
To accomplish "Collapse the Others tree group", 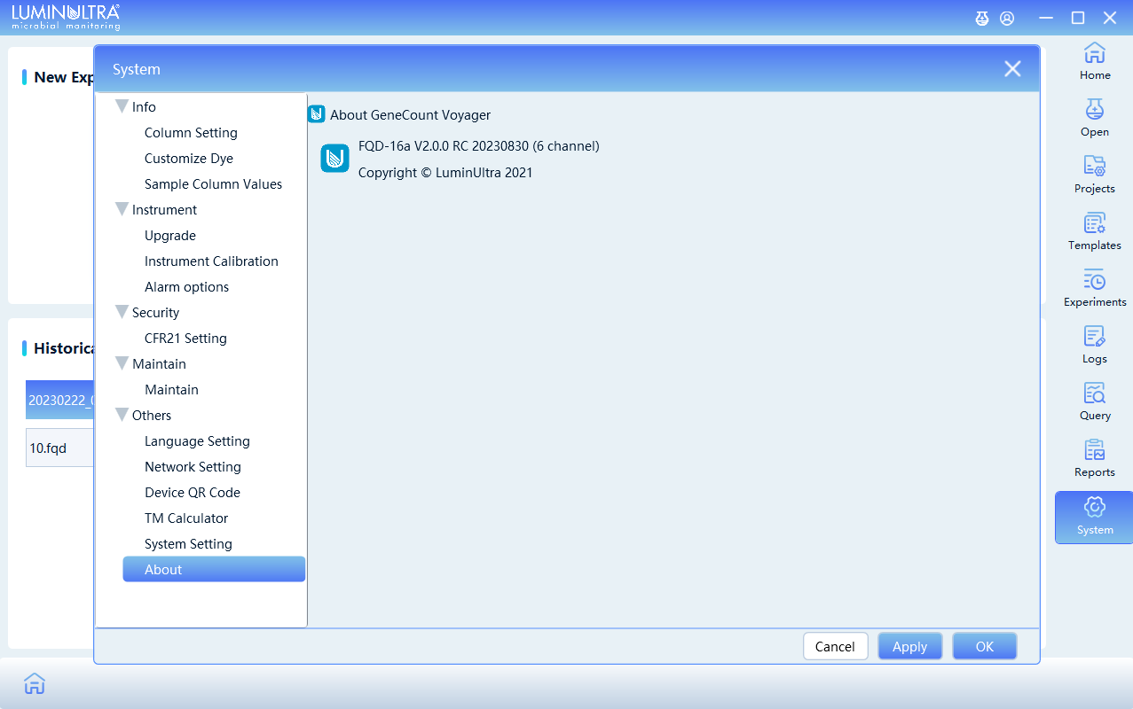I will [122, 415].
